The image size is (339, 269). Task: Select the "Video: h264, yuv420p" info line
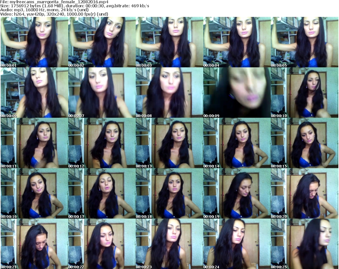pyautogui.click(x=54, y=14)
